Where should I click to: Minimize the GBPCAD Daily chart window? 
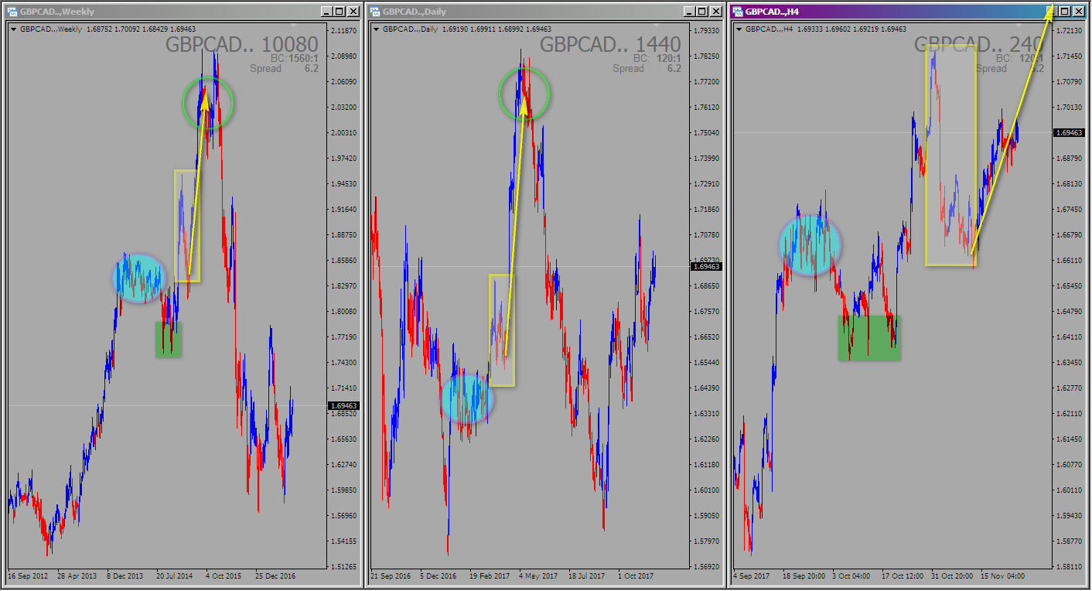click(x=687, y=12)
